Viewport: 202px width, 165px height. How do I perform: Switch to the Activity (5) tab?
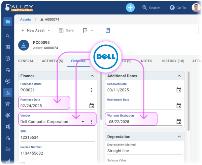[x=53, y=61]
